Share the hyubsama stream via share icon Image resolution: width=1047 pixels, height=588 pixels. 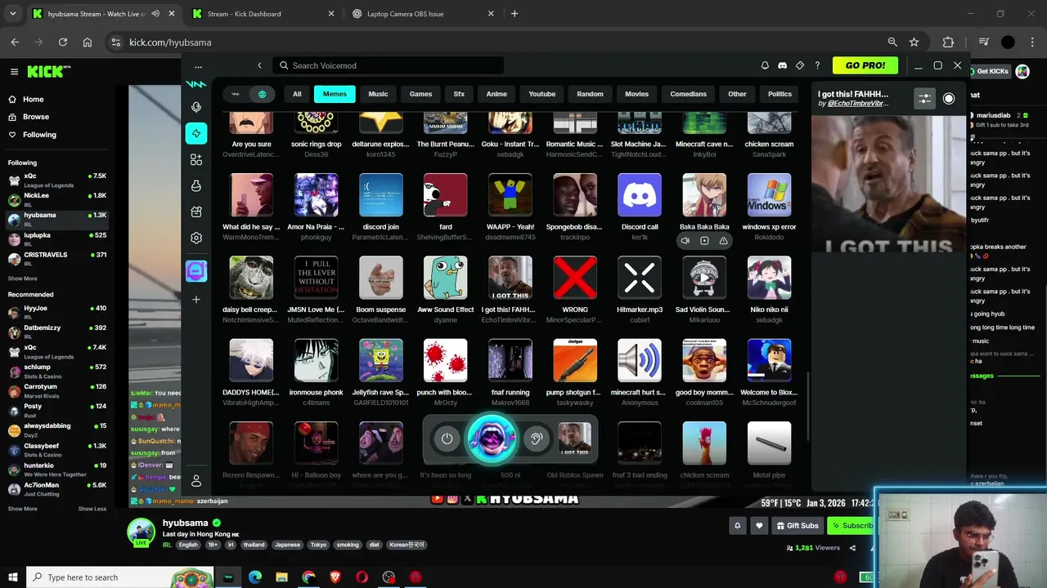pyautogui.click(x=852, y=548)
